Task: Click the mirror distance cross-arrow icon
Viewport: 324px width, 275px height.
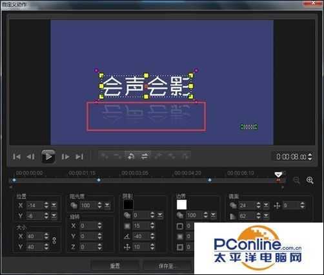Action: pyautogui.click(x=277, y=206)
